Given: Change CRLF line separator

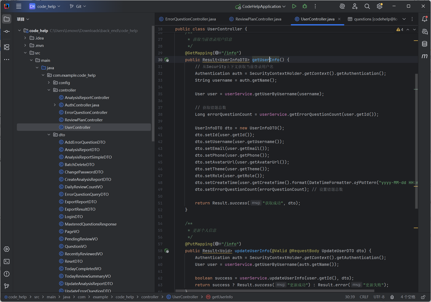Looking at the screenshot, I should (364, 297).
